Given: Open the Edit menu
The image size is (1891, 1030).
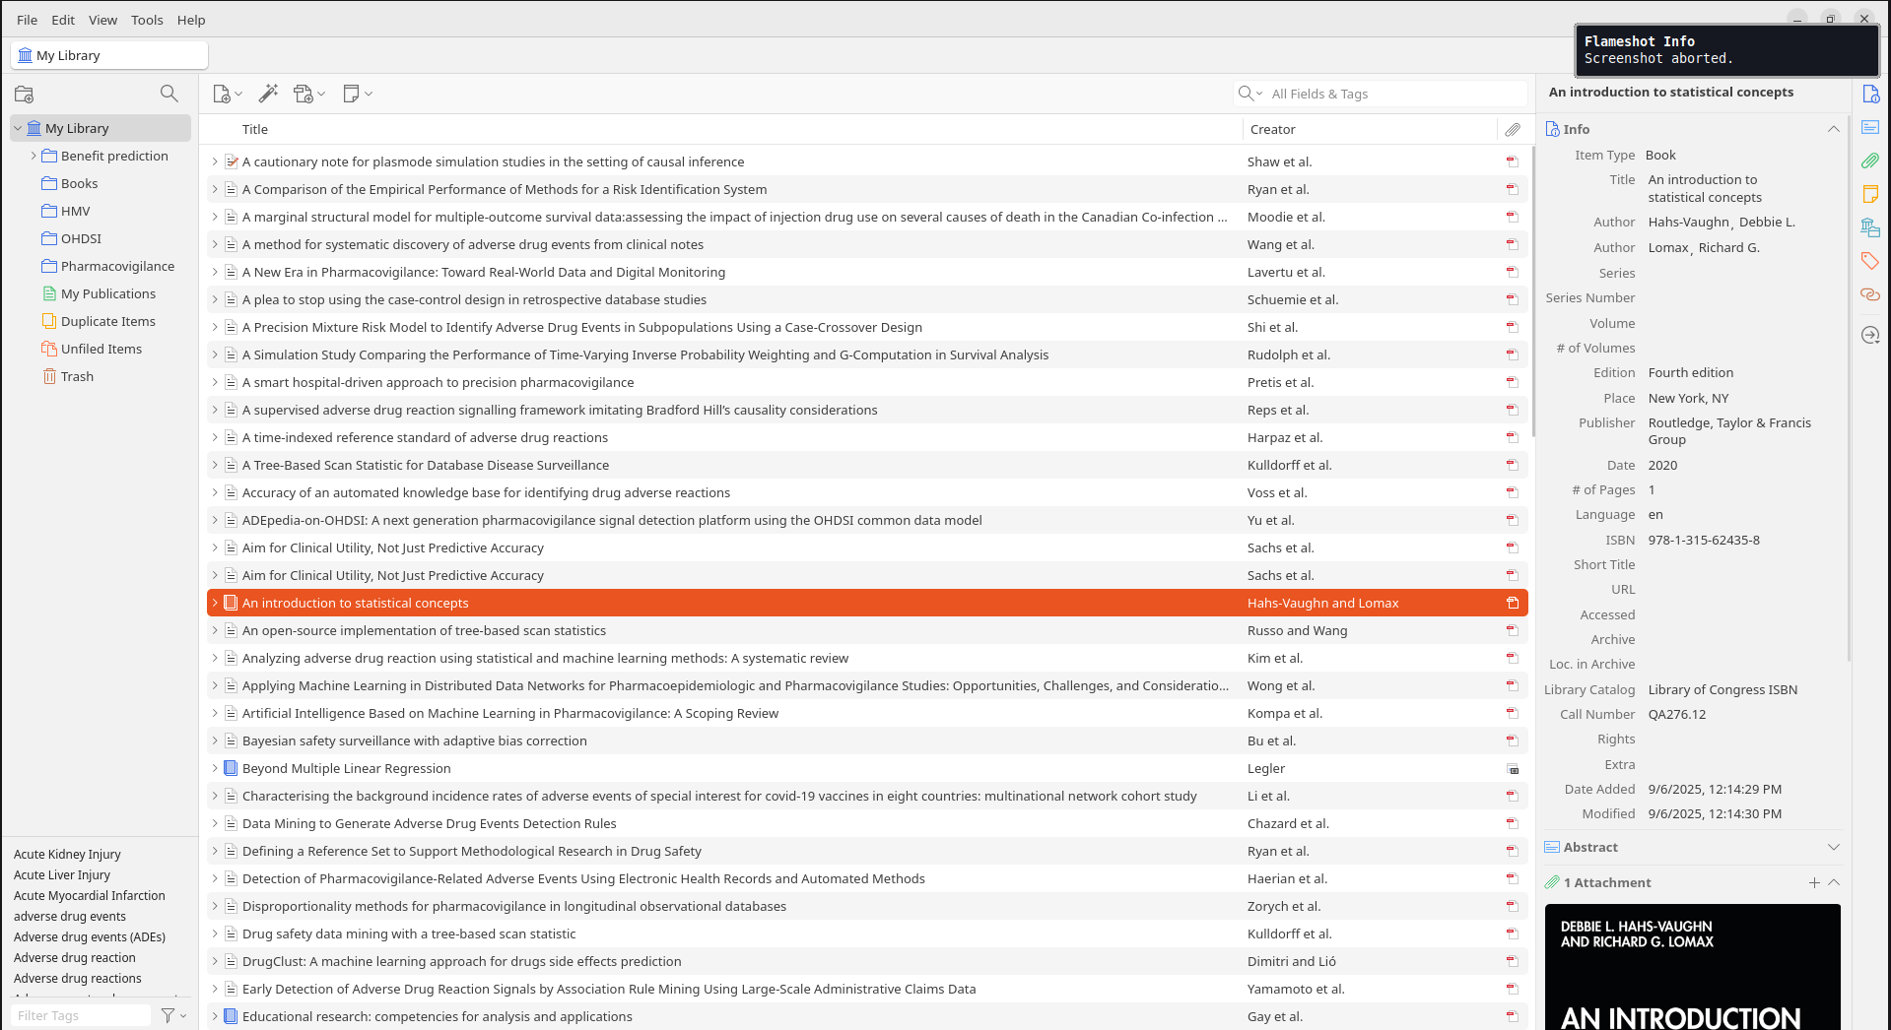Looking at the screenshot, I should [63, 20].
